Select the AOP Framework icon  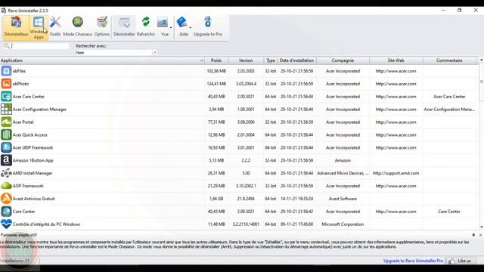(6, 186)
